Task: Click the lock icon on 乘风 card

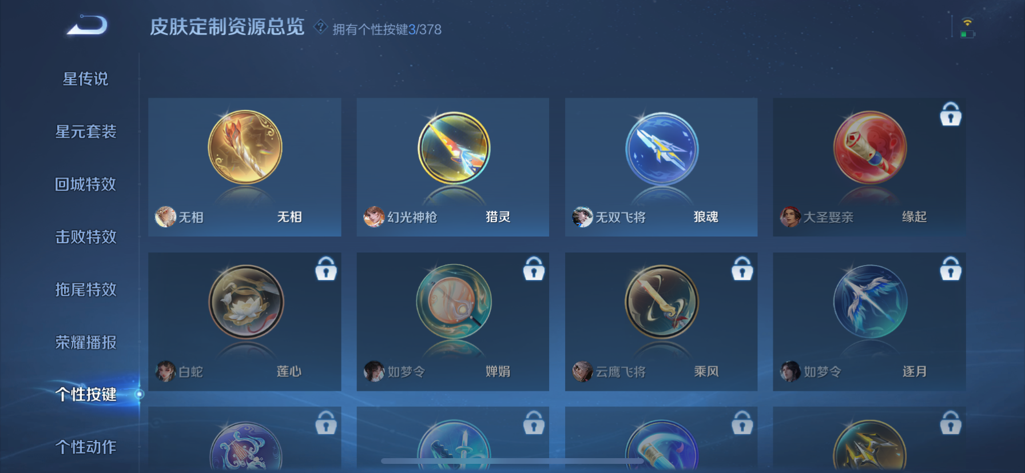Action: [742, 268]
